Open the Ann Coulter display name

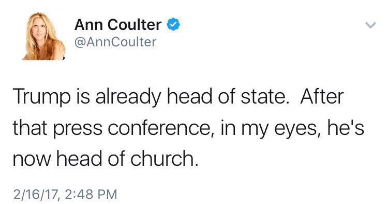click(x=118, y=25)
